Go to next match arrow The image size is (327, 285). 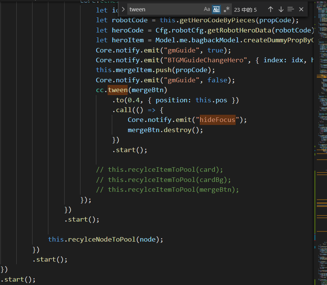click(x=281, y=9)
